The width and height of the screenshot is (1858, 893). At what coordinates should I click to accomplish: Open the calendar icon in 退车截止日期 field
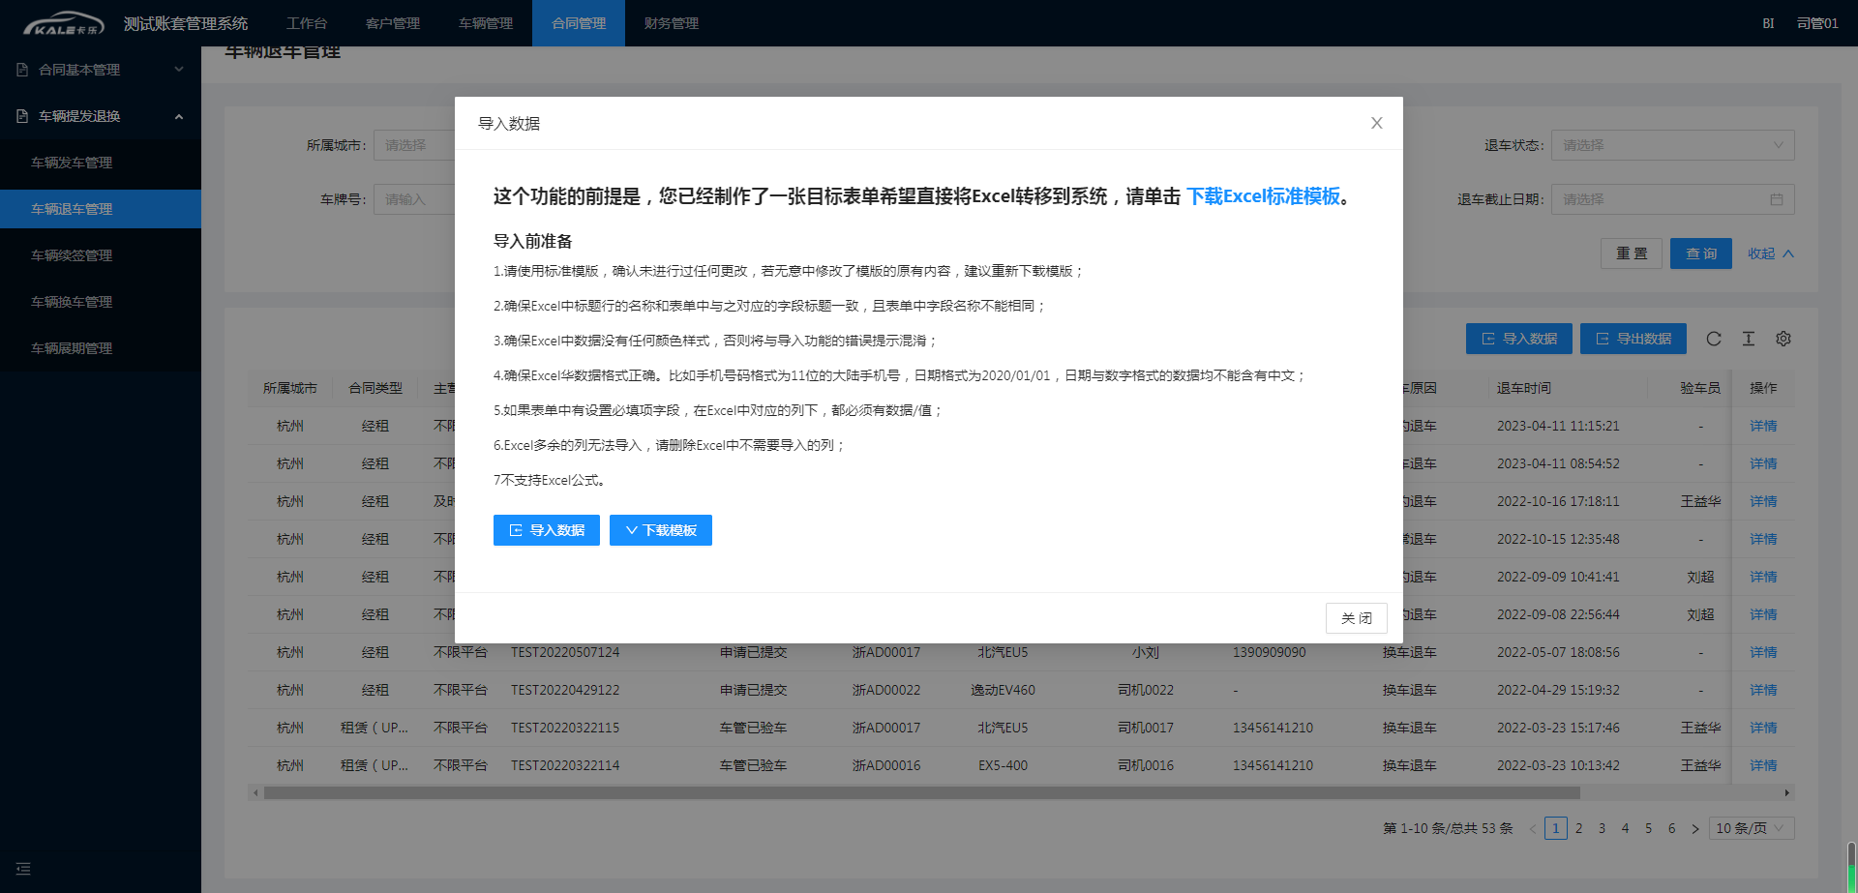(1777, 199)
